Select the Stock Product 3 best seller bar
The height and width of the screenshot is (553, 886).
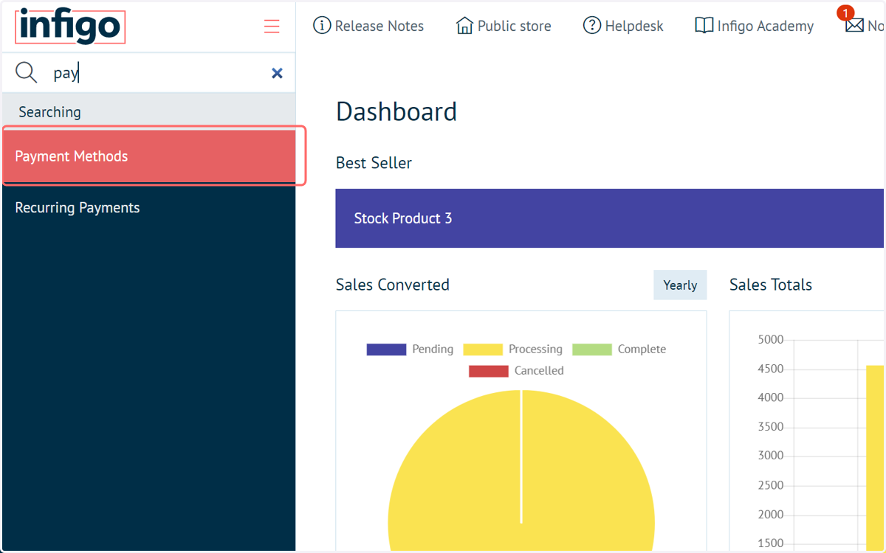pos(610,218)
